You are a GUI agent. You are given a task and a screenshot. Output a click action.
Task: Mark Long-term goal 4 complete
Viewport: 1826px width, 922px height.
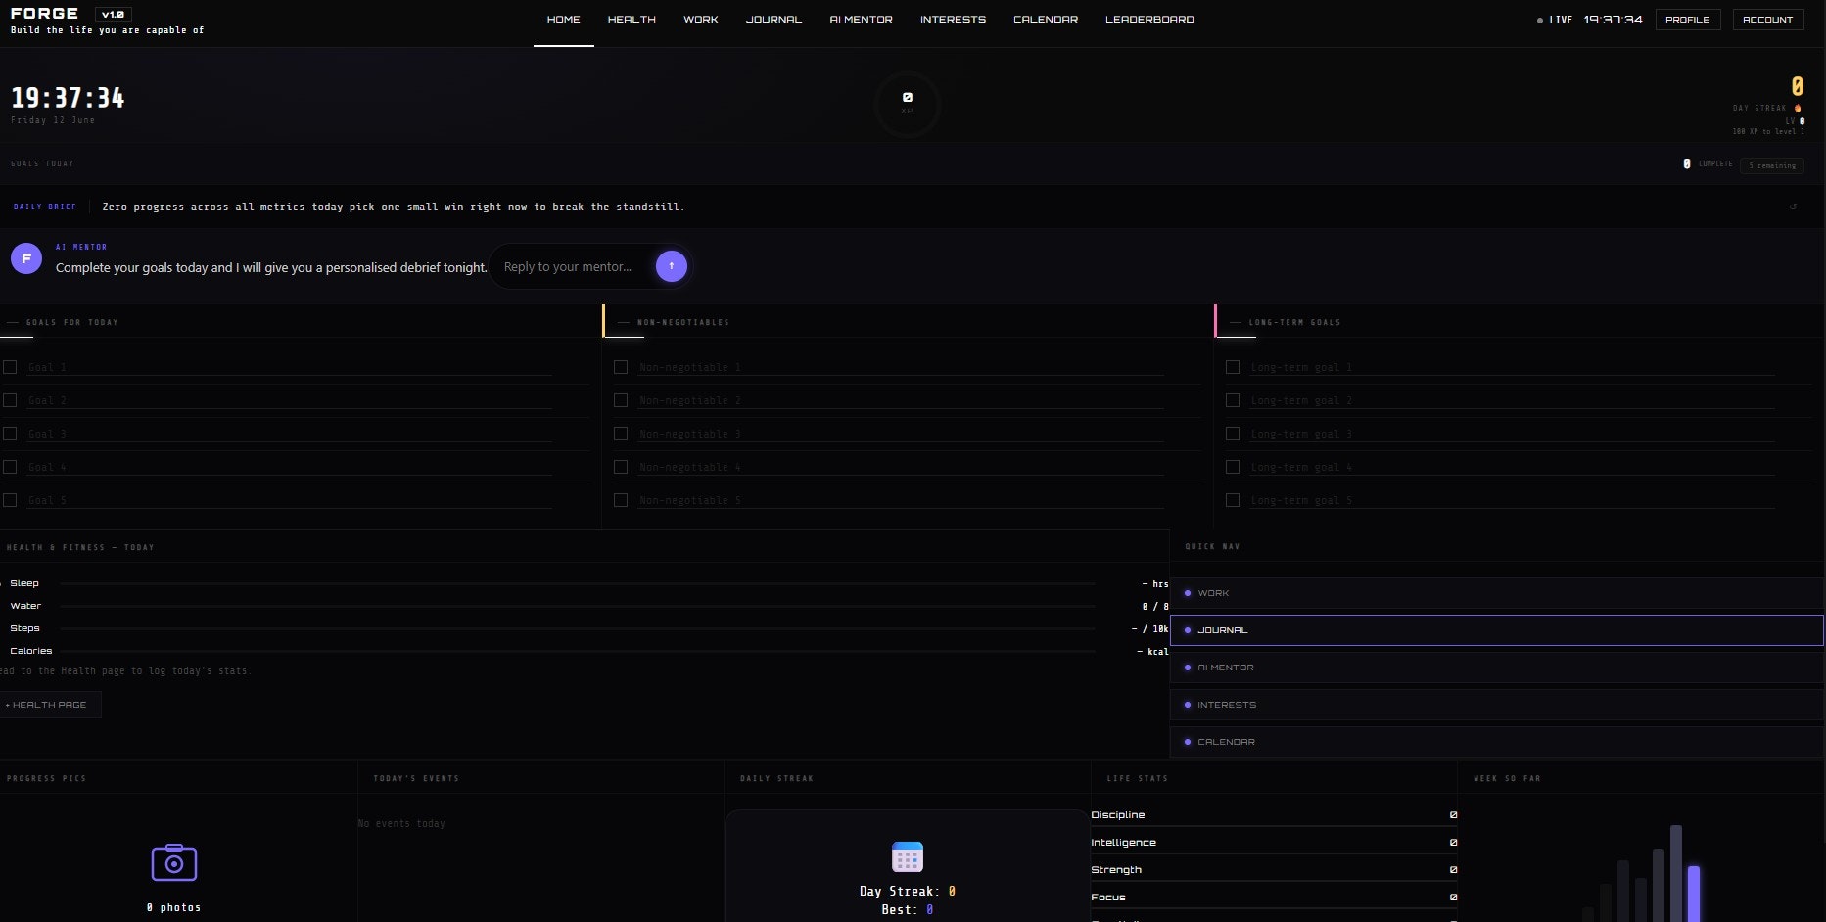tap(1233, 467)
